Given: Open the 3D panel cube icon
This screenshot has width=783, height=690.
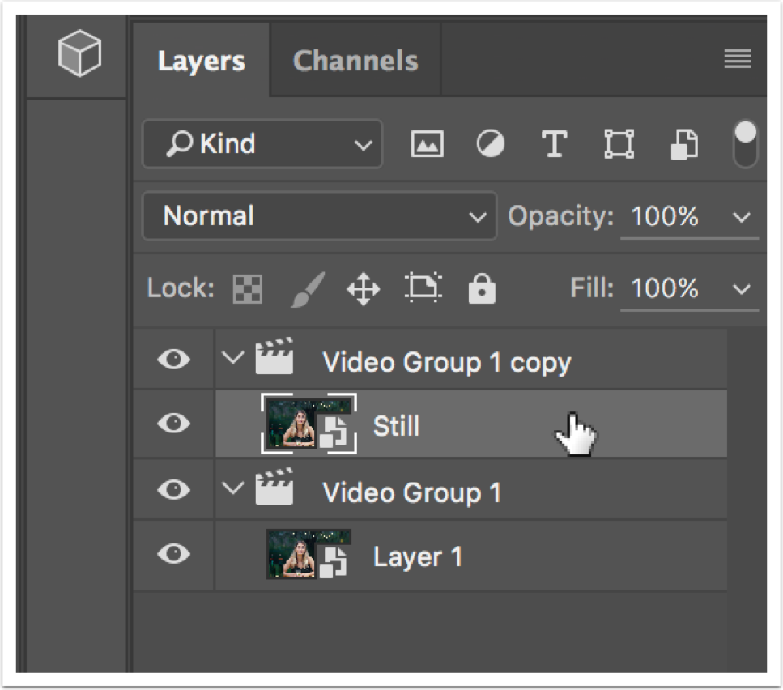Looking at the screenshot, I should [x=79, y=53].
